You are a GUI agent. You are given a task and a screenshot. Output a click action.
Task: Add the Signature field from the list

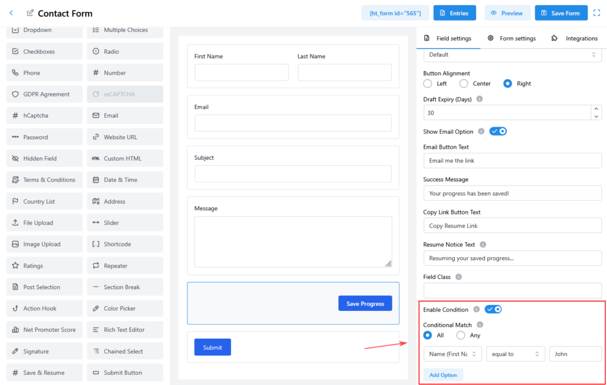pyautogui.click(x=44, y=351)
